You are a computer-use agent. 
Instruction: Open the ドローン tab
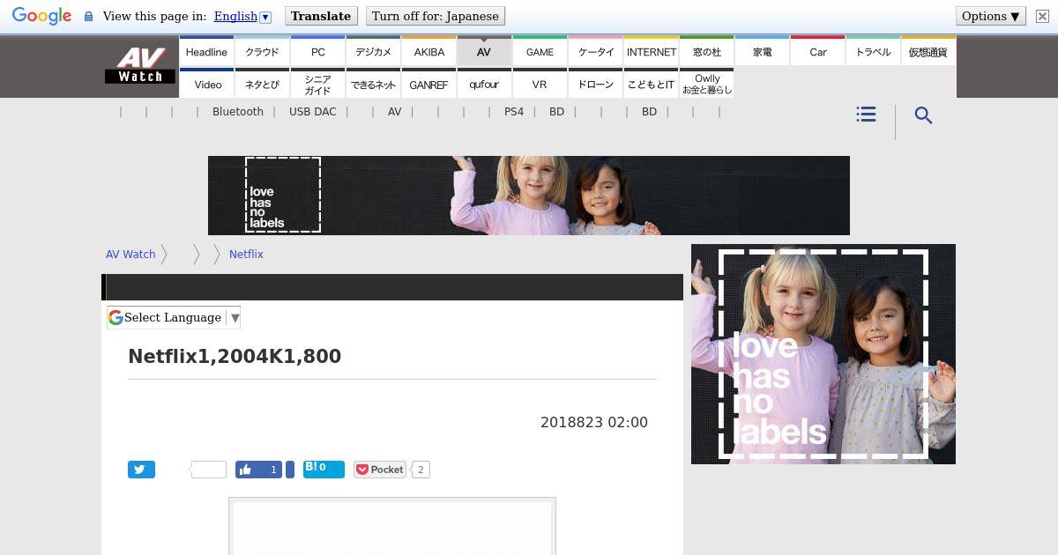(595, 84)
